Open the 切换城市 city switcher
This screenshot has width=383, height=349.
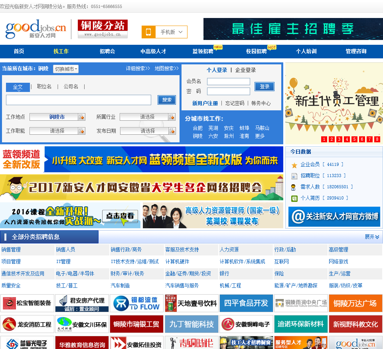point(66,69)
